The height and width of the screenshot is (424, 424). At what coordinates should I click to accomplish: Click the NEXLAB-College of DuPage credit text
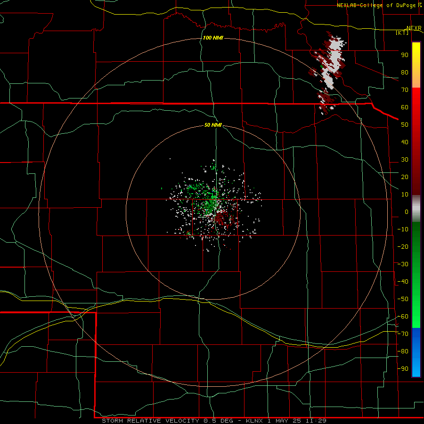coord(376,5)
